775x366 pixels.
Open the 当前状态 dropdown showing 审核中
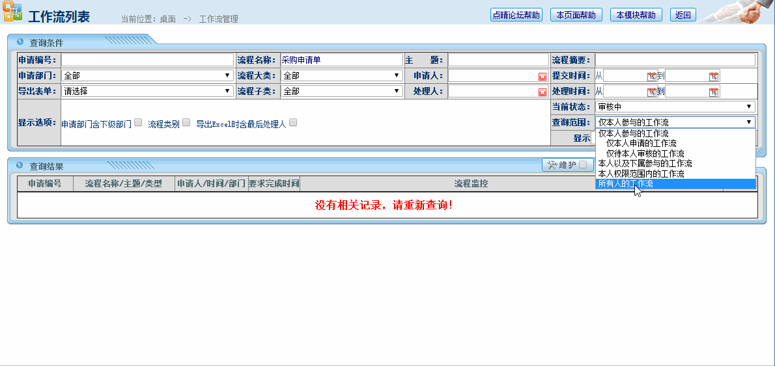click(675, 107)
